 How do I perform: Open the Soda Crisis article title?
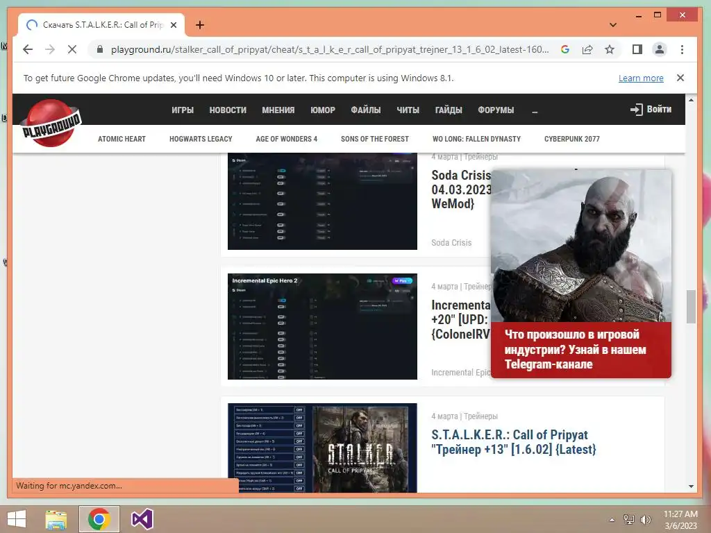click(x=461, y=189)
